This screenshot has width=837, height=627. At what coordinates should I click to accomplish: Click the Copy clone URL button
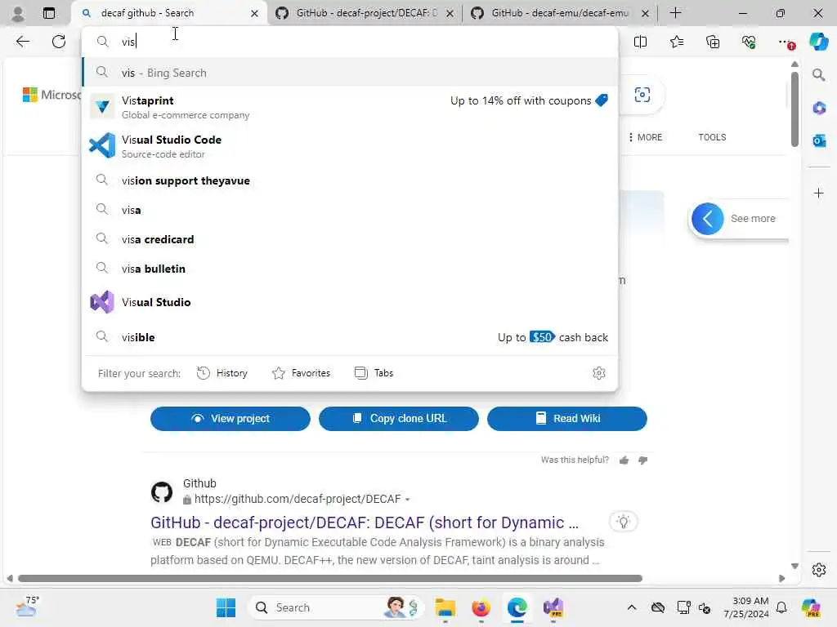(399, 419)
